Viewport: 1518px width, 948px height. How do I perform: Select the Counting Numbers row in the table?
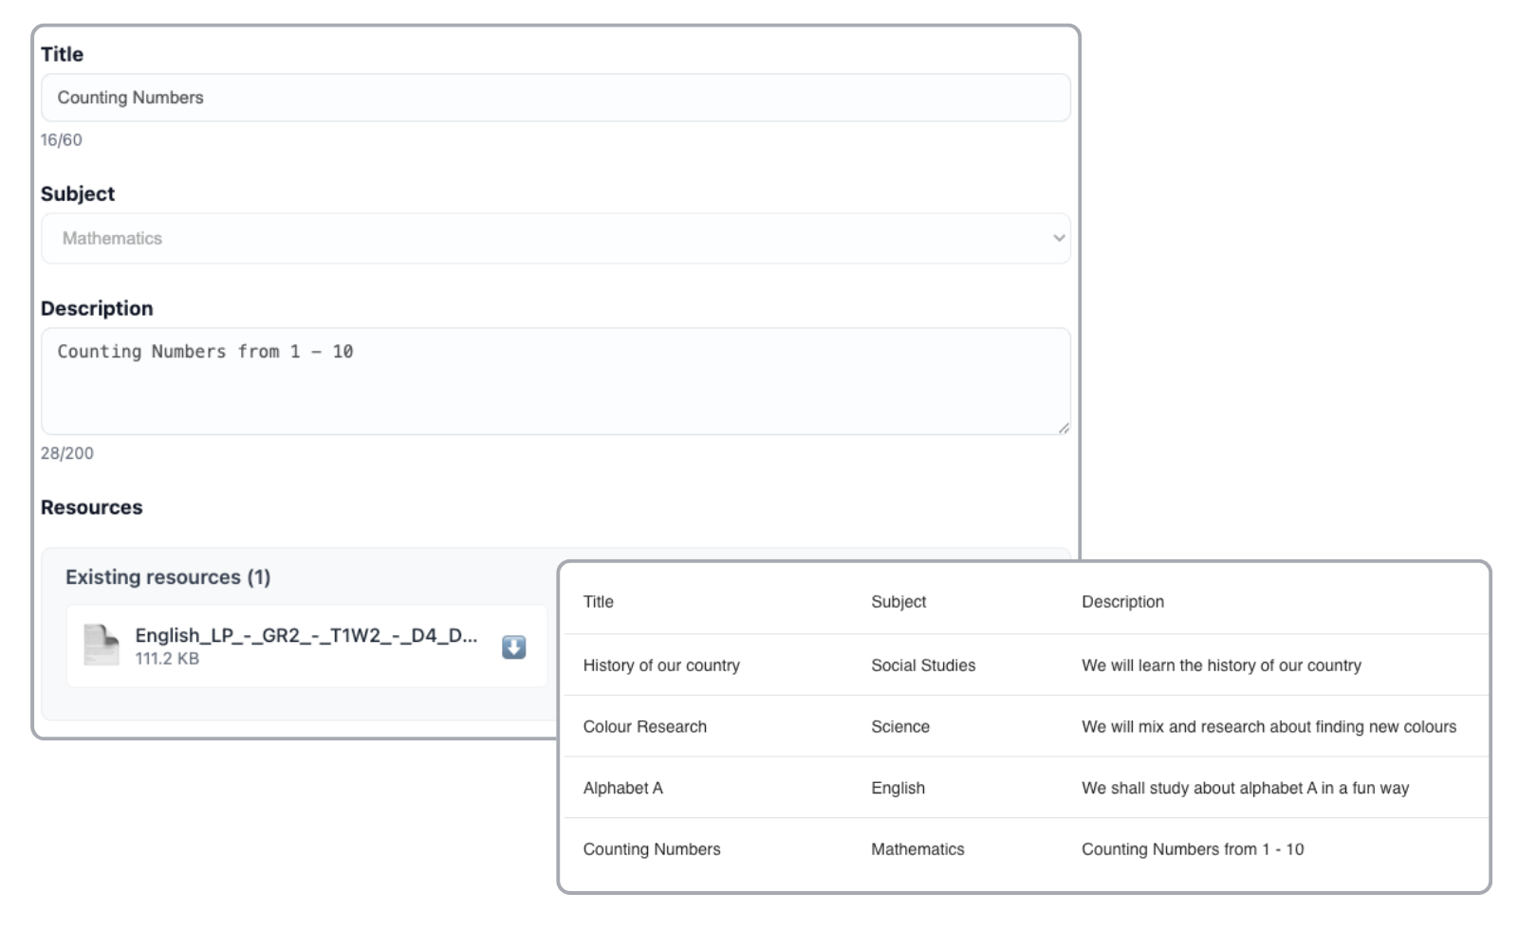pyautogui.click(x=652, y=849)
